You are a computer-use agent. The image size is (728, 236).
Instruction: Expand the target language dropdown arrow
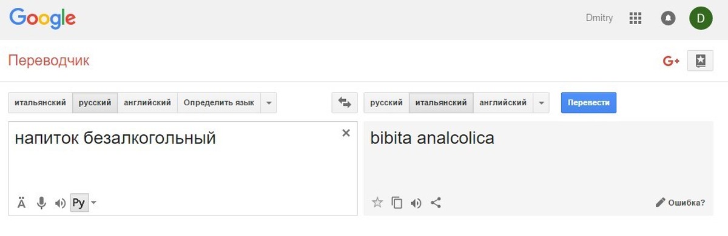[x=541, y=103]
